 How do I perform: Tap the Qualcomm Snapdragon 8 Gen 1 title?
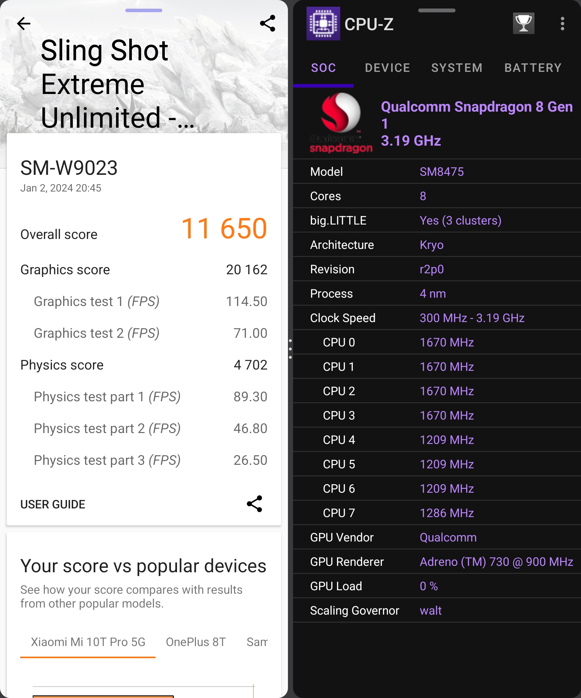tap(477, 115)
